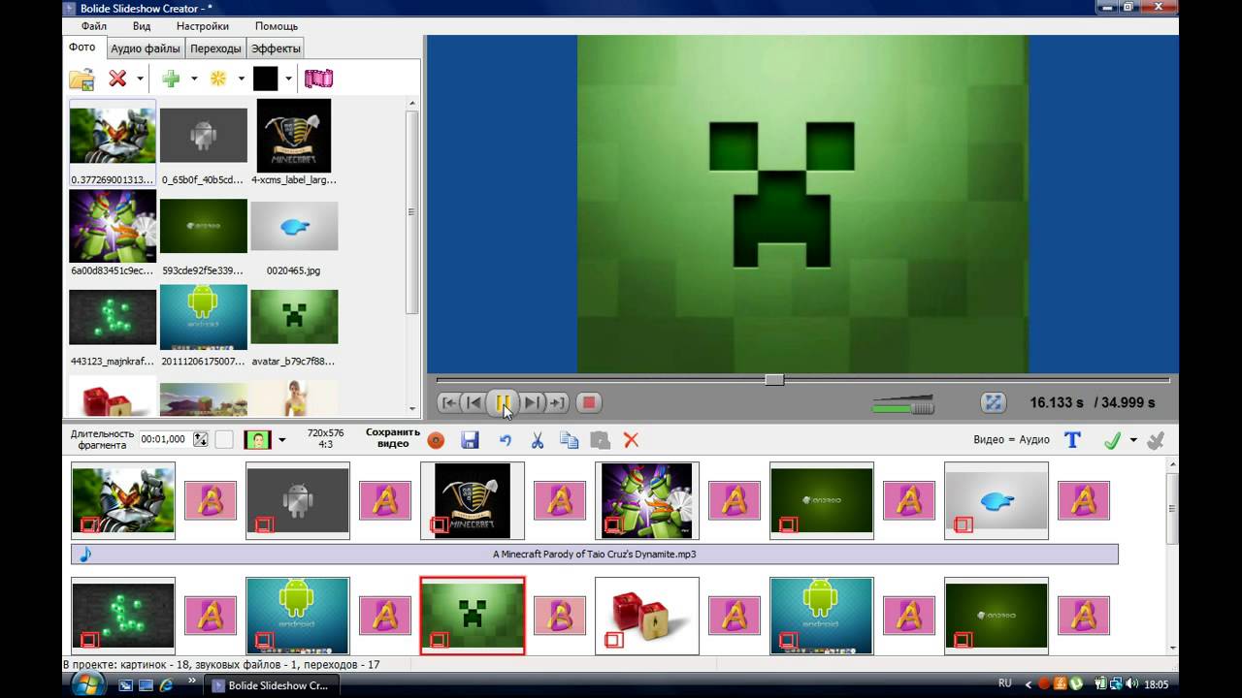Copy fragment with the copy icon
This screenshot has width=1242, height=698.
click(570, 440)
